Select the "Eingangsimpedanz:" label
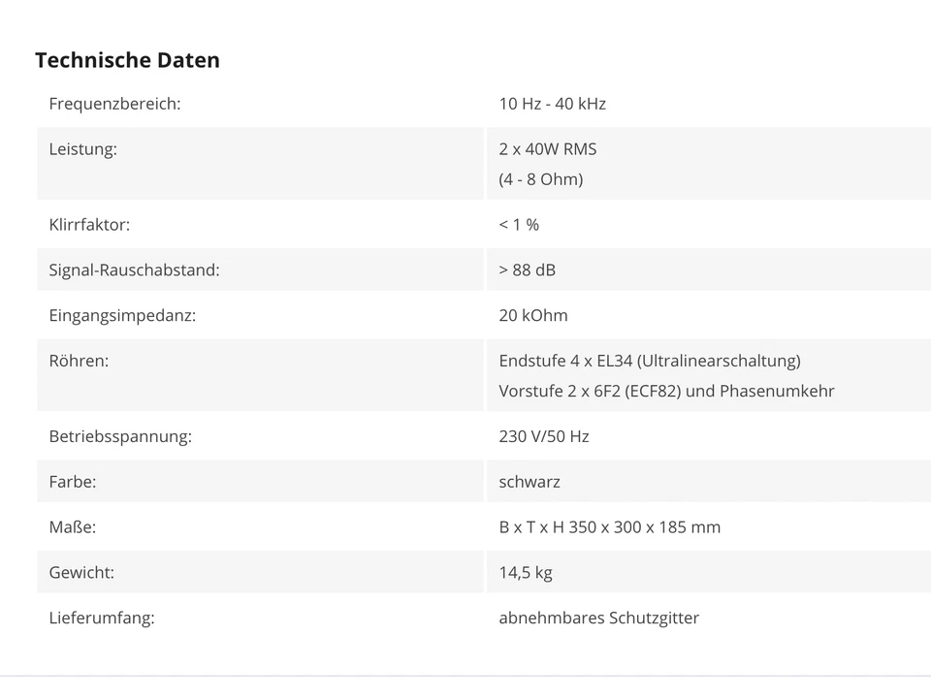 (122, 316)
